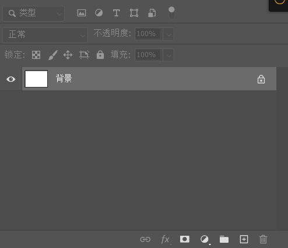Create a new layer
Screen dimensions: 288x248
244,239
